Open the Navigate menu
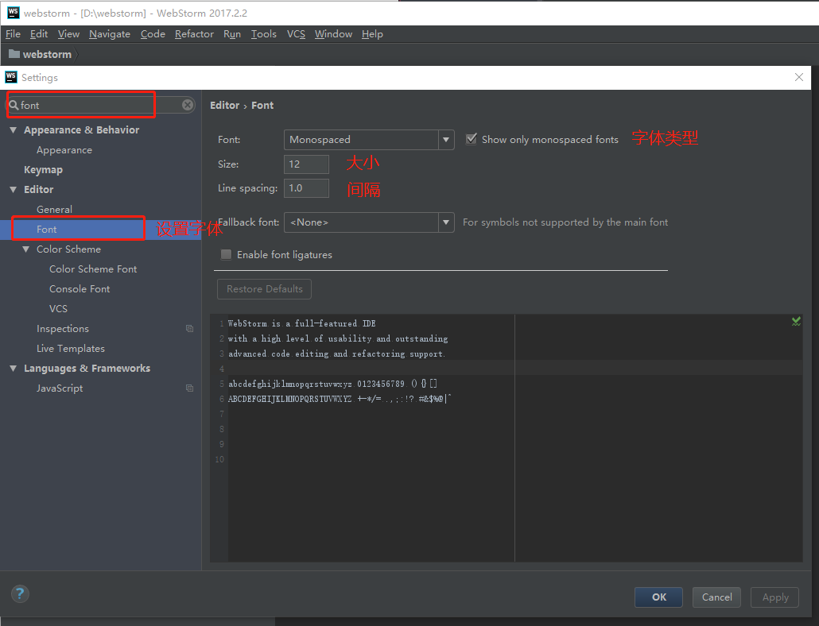 [109, 33]
